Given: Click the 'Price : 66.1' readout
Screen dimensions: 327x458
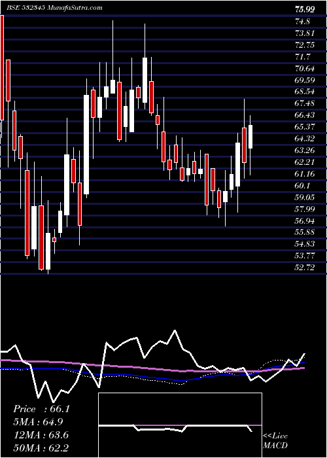Looking at the screenshot, I should [x=41, y=409].
